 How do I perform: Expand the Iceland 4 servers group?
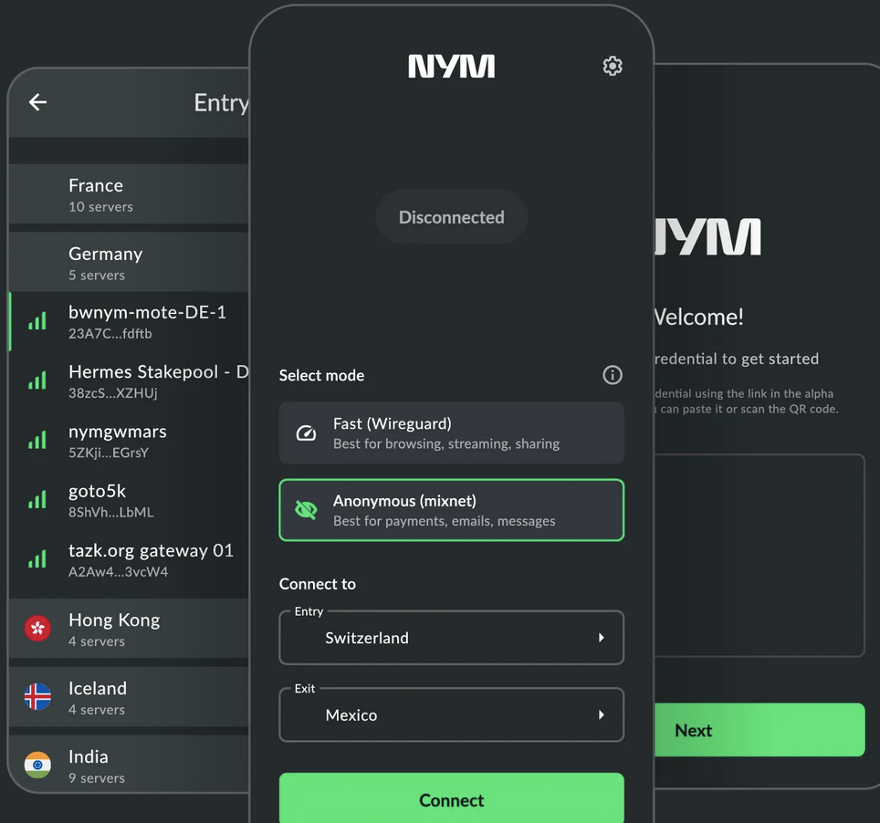pyautogui.click(x=129, y=697)
